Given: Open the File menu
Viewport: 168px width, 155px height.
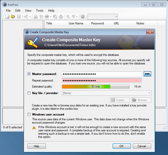Looking at the screenshot, I should click(8, 11).
